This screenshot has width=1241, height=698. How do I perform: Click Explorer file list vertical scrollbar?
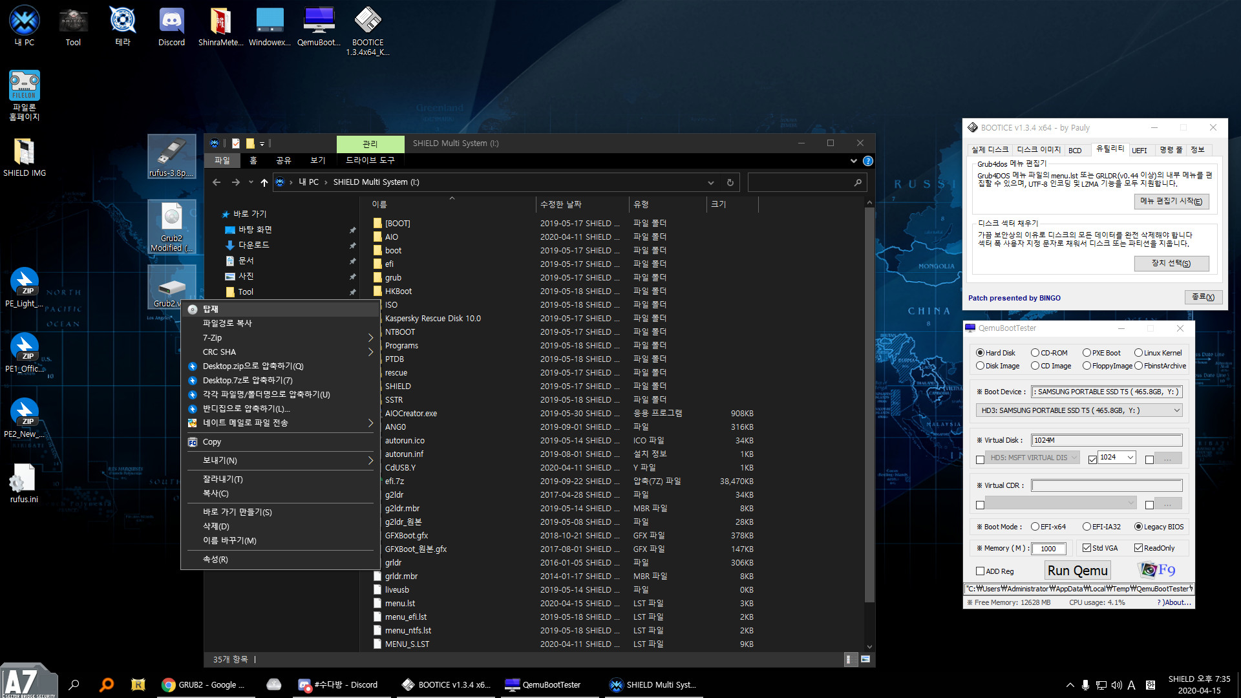click(x=869, y=404)
